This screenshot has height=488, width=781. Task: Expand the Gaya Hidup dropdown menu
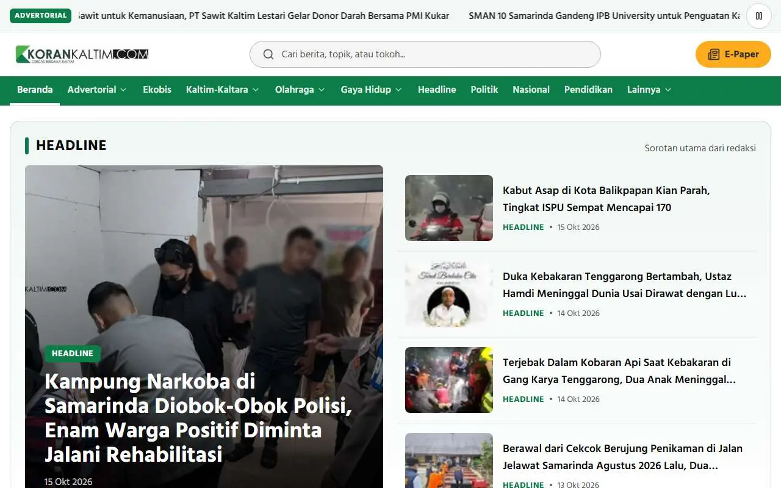(371, 90)
